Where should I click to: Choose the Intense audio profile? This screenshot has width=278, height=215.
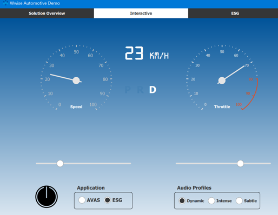pos(211,200)
